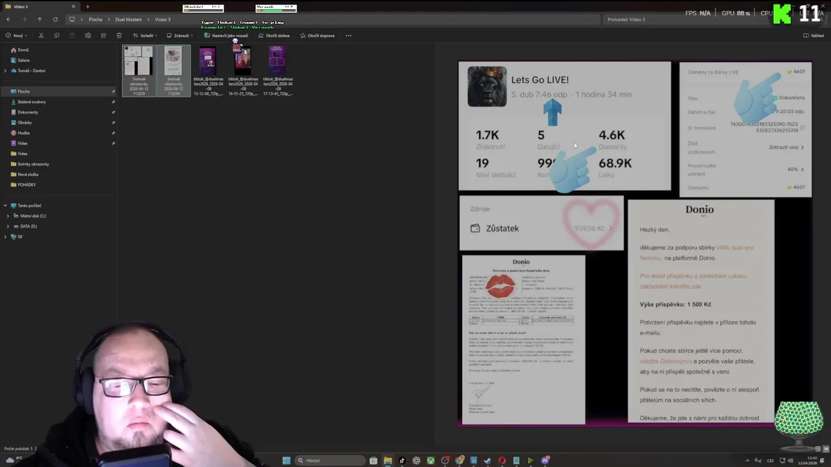Click the Cut scissors icon in the toolbar

point(41,36)
